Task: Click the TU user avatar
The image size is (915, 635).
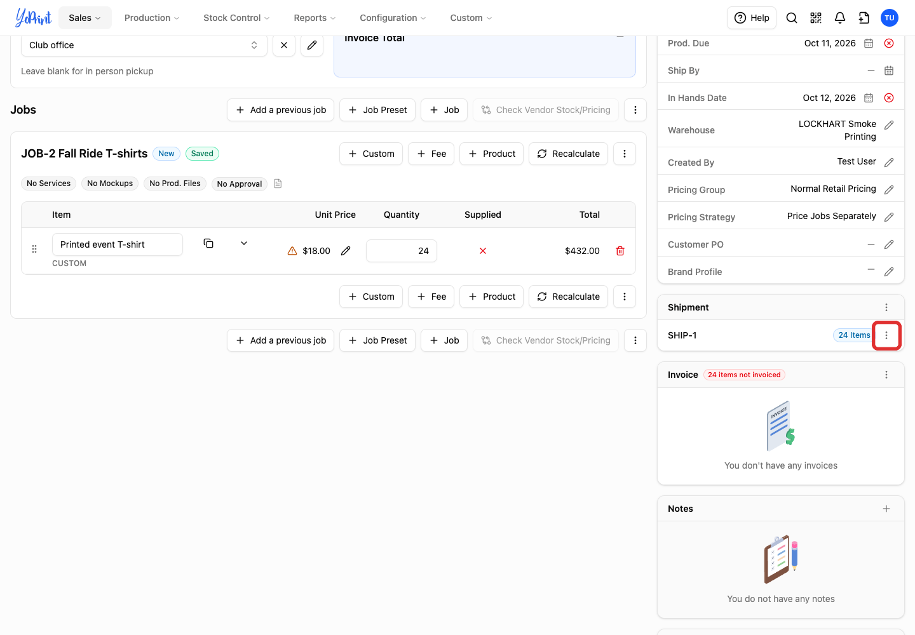Action: coord(890,18)
